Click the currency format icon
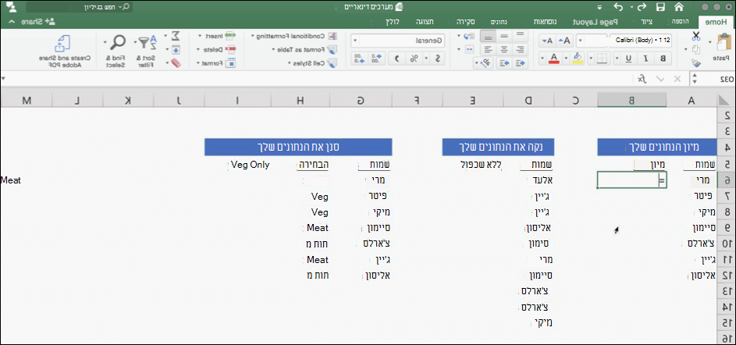Screen dimensions: 736x345 (438, 59)
